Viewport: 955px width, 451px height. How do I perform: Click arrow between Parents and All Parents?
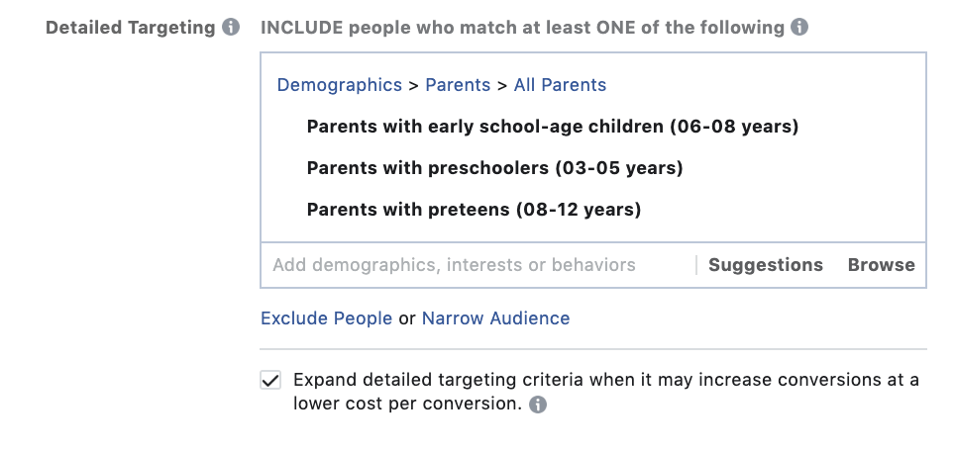(x=502, y=85)
